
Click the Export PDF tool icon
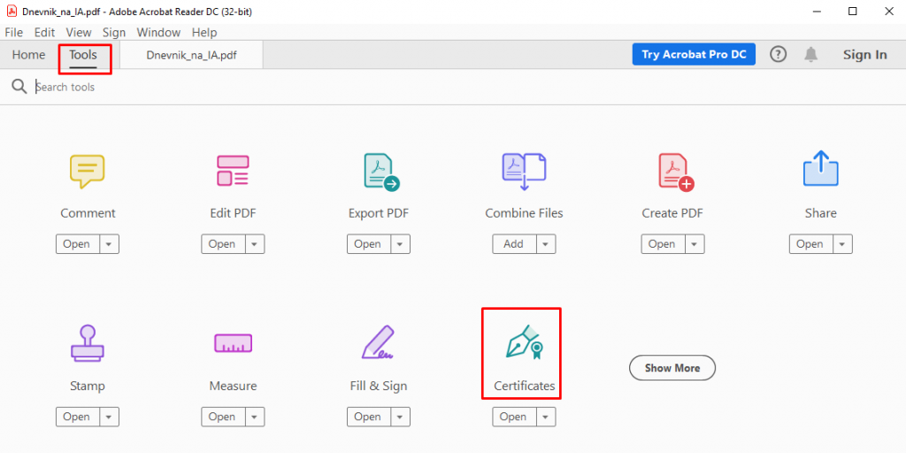[x=381, y=173]
